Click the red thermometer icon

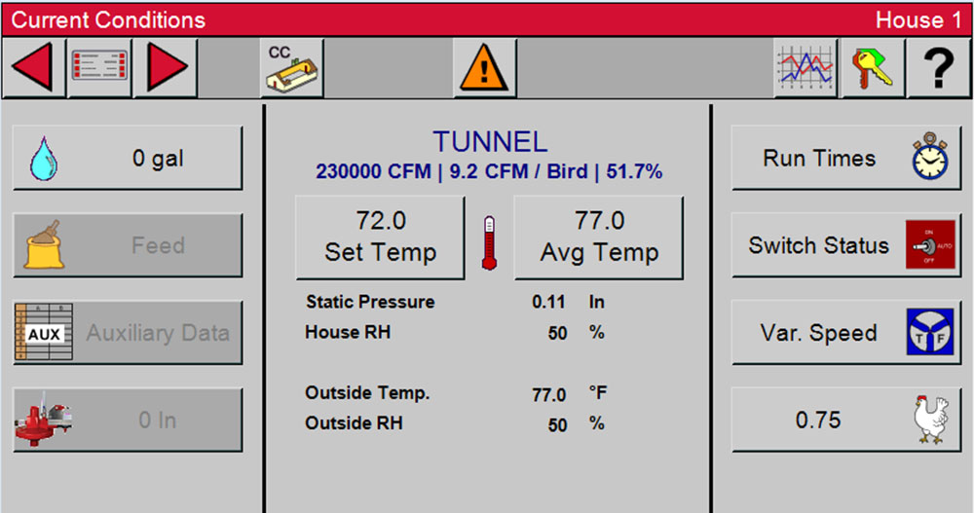coord(490,242)
